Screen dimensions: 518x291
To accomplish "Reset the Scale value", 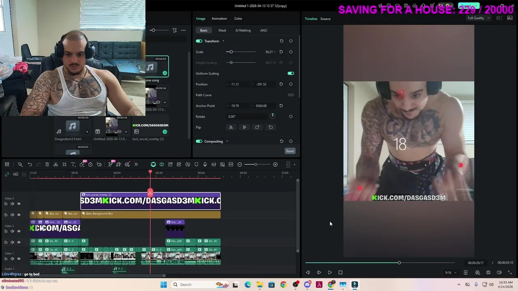I will (x=281, y=52).
